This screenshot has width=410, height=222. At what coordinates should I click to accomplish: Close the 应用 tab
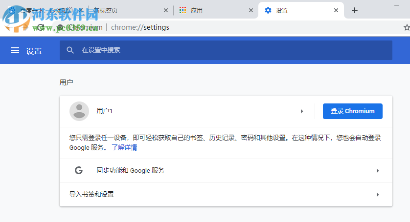coord(251,10)
